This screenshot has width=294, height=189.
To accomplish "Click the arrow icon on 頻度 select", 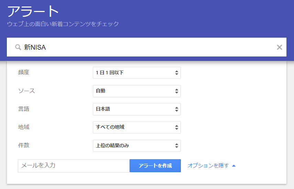I will [177, 73].
